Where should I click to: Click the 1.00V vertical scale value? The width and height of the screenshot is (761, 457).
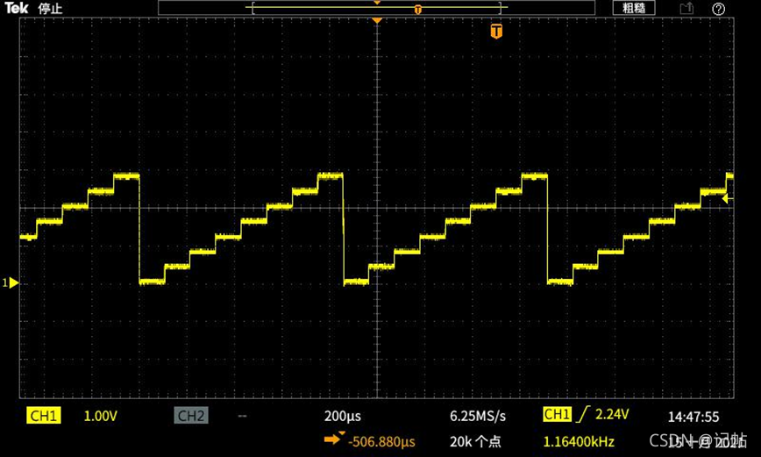(101, 416)
